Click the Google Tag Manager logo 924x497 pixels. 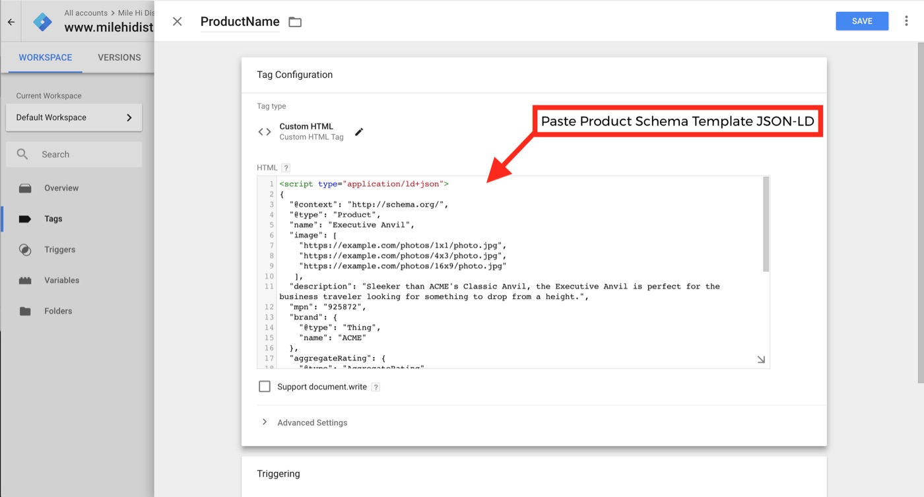coord(42,22)
